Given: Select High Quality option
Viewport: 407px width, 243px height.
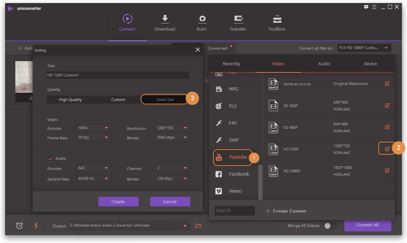Looking at the screenshot, I should [x=70, y=99].
